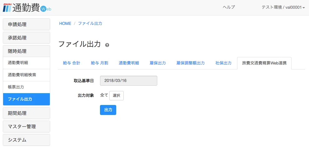Screen dimensions: 309x162
Task: Switch to the 給与 合計 tab
Action: click(72, 63)
